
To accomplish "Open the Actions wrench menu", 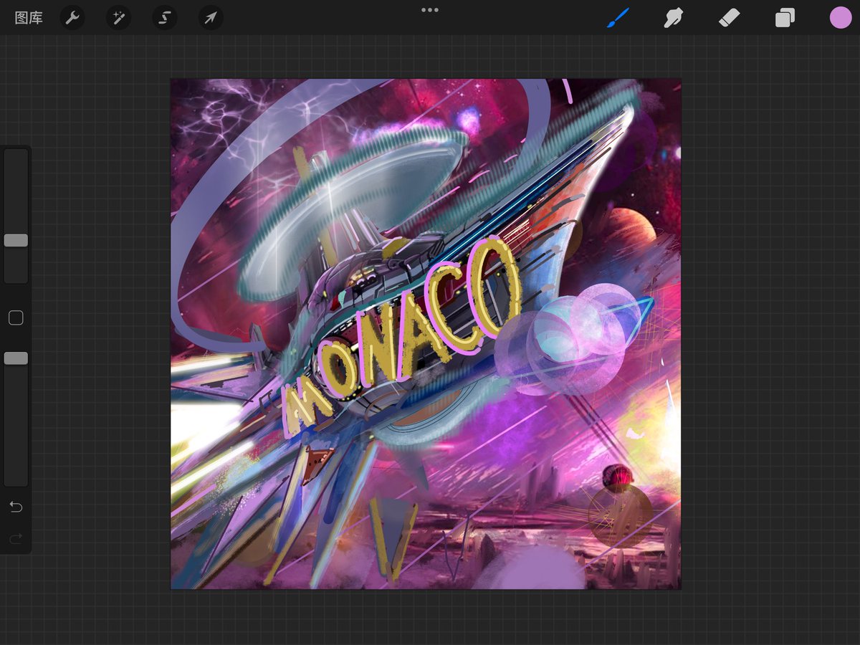I will 72,18.
